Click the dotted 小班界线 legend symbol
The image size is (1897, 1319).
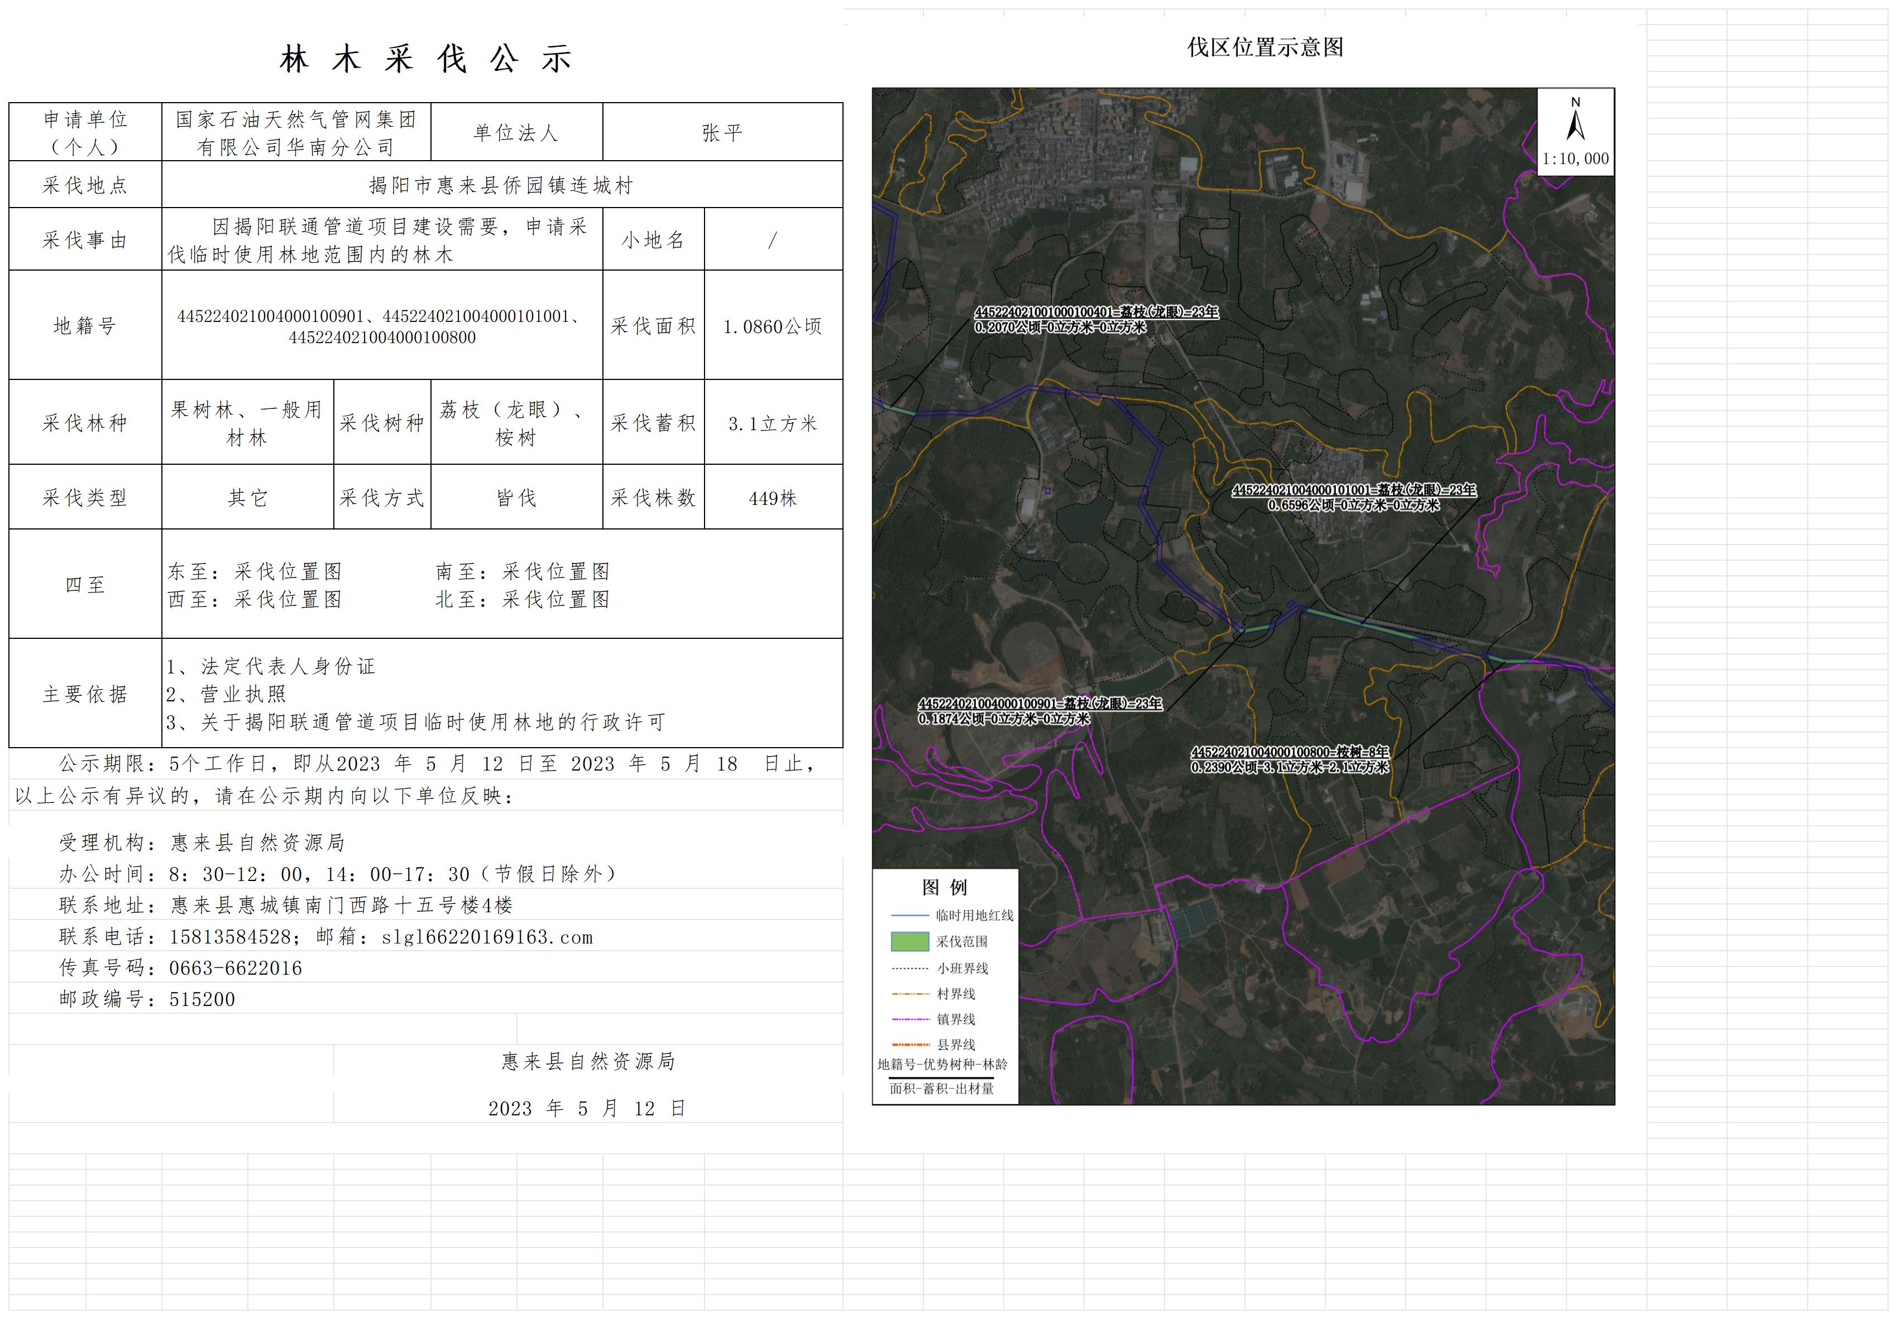(909, 968)
